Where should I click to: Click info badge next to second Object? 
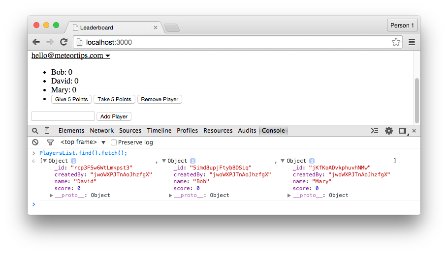[192, 161]
